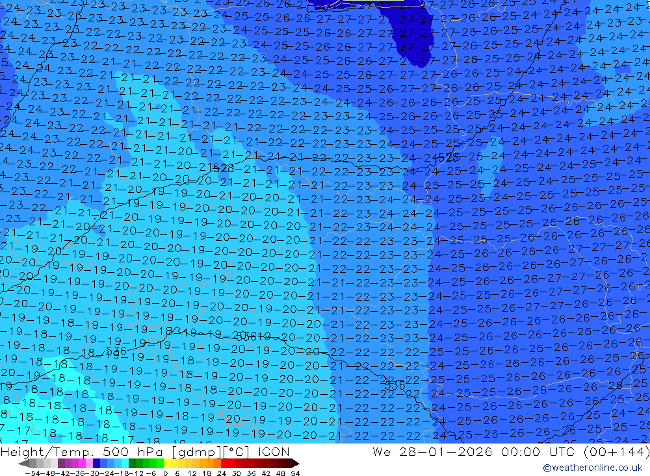
Task: Click the gray arrow at legend's left end
Action: pyautogui.click(x=23, y=464)
